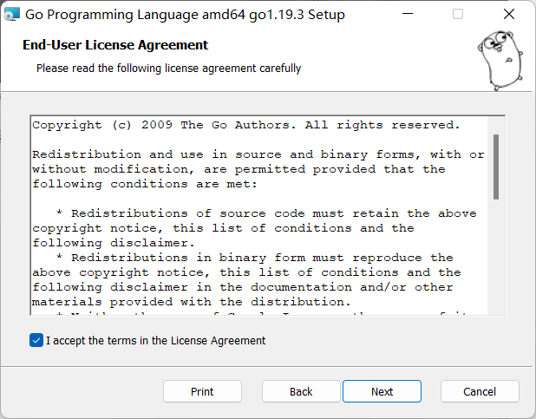536x419 pixels.
Task: Click the license text scrollbar thumb
Action: pyautogui.click(x=496, y=167)
